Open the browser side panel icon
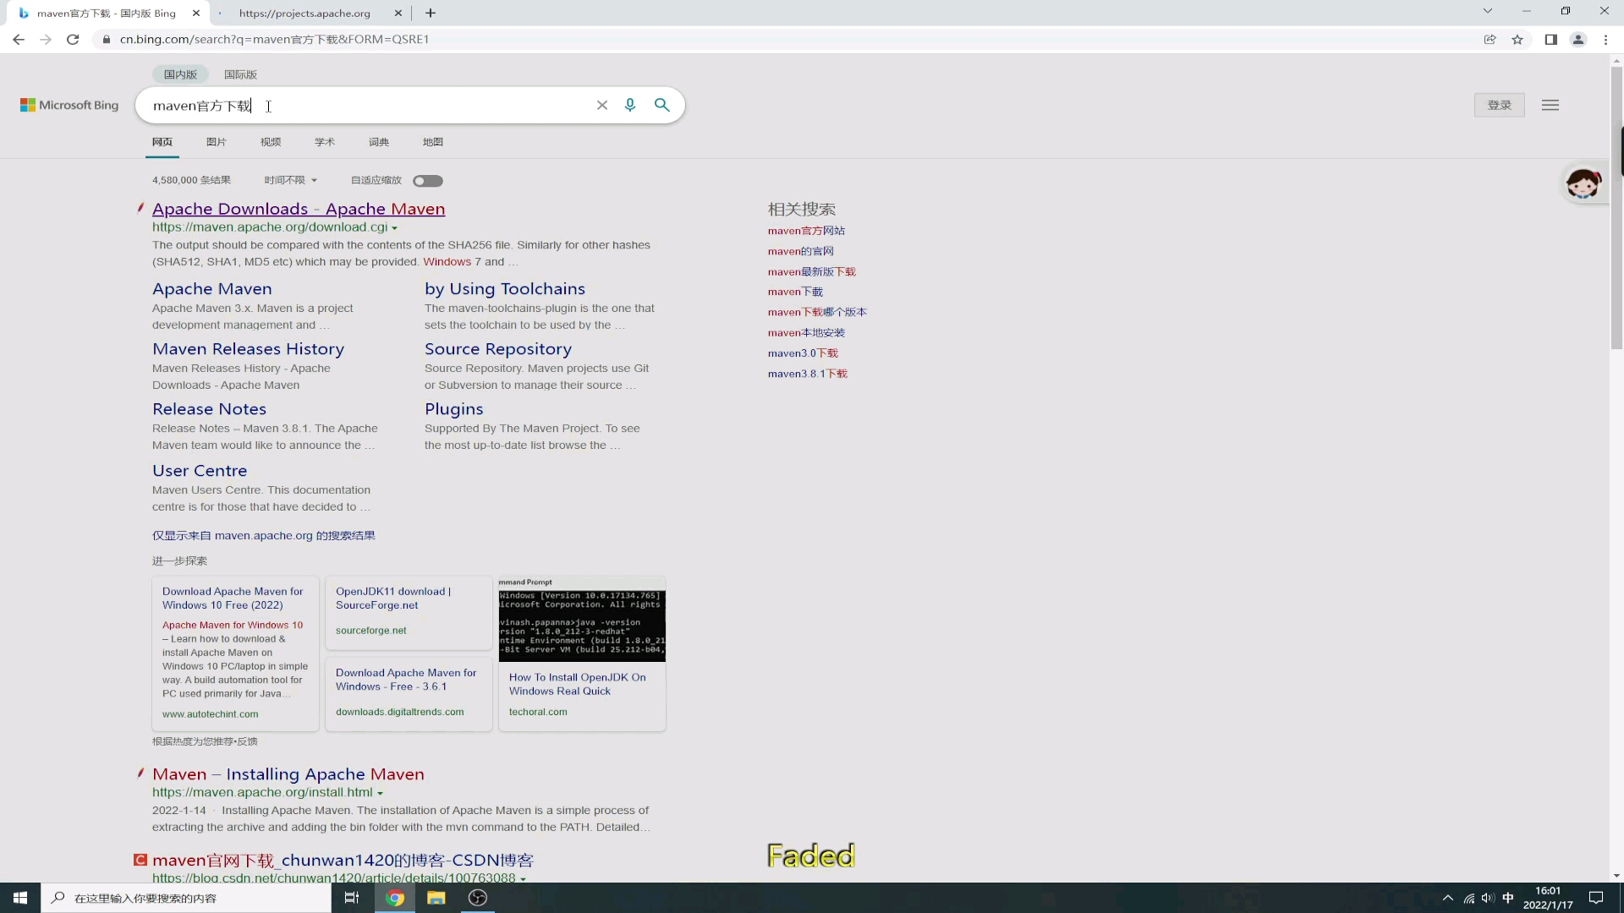1624x913 pixels. 1550,39
